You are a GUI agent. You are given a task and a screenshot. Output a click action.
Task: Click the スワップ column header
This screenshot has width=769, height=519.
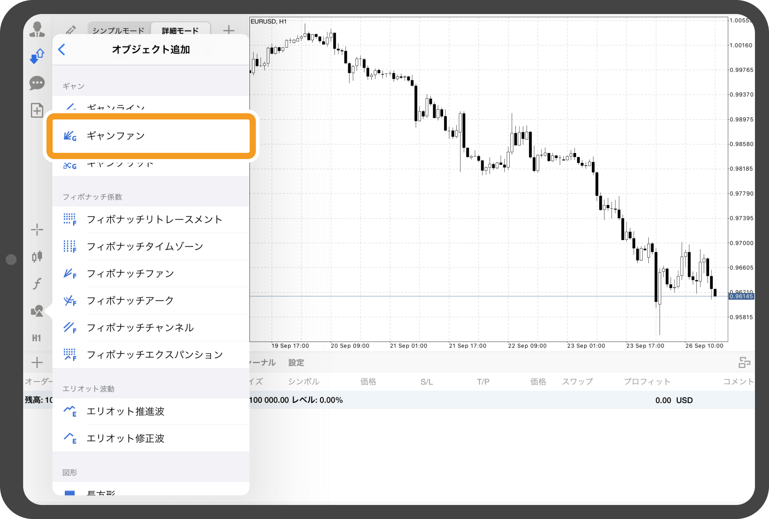point(577,382)
